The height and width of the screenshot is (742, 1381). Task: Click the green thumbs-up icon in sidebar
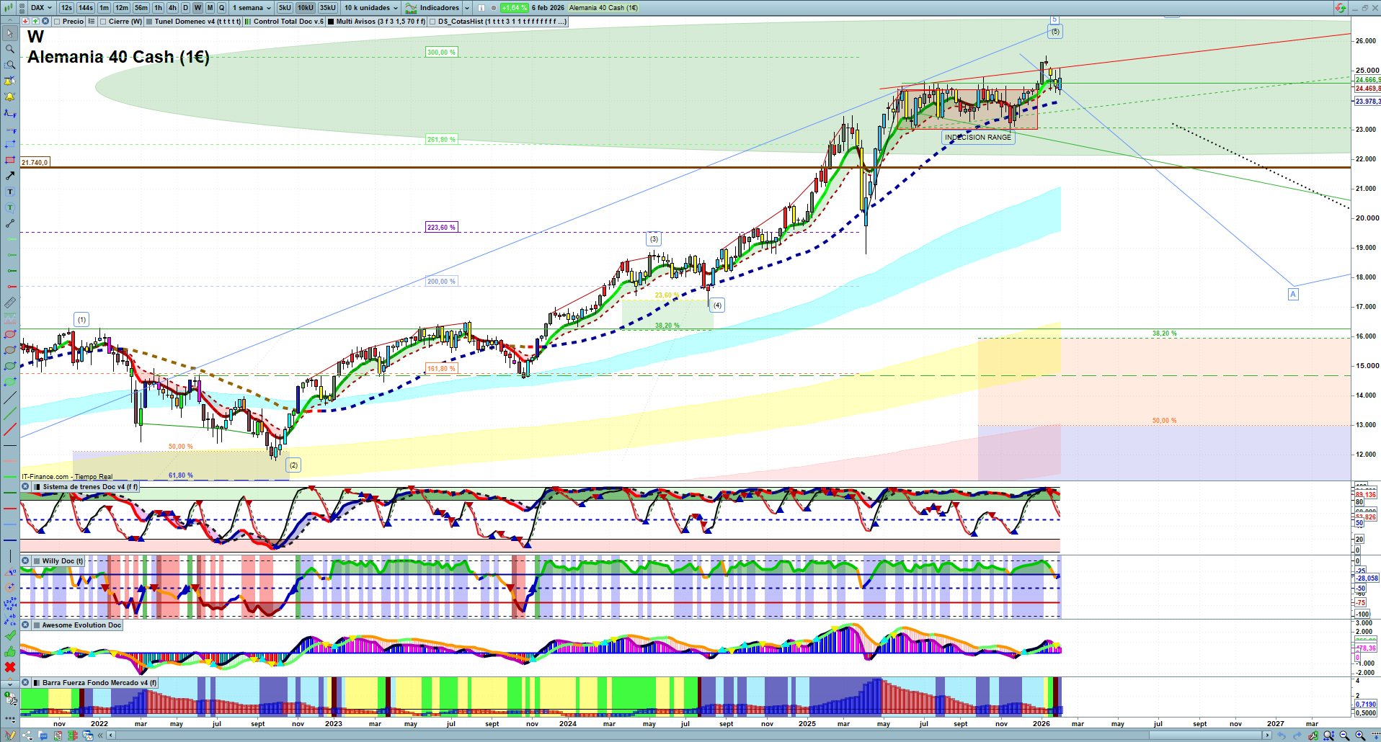(x=10, y=651)
